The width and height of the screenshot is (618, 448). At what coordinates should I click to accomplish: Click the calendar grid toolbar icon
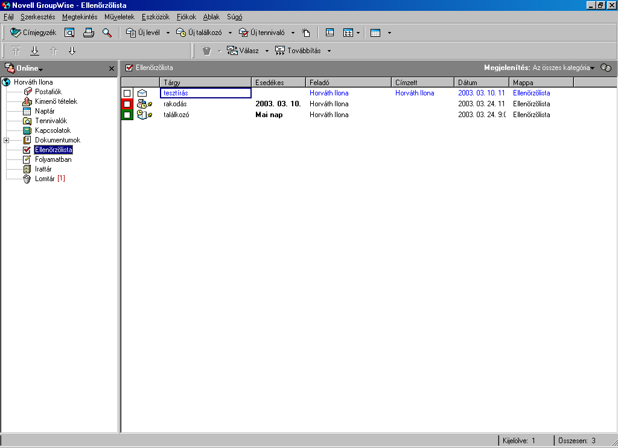click(x=375, y=33)
